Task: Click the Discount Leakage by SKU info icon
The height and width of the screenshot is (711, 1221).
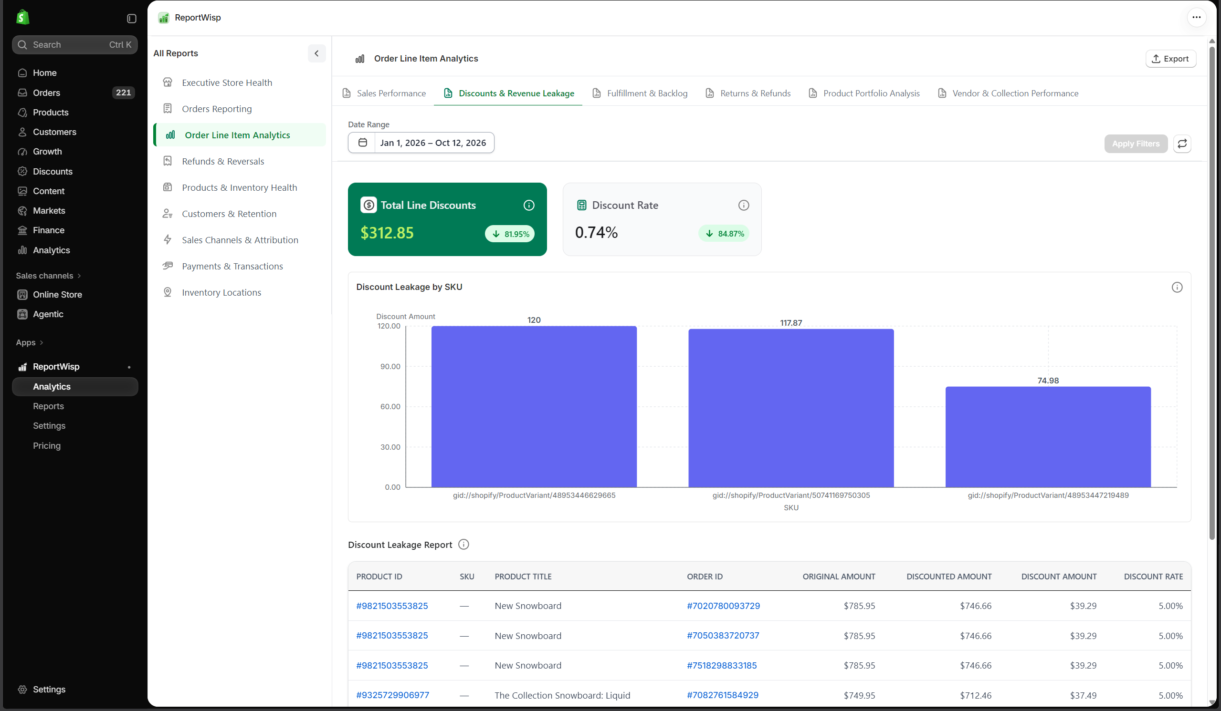Action: 1177,287
